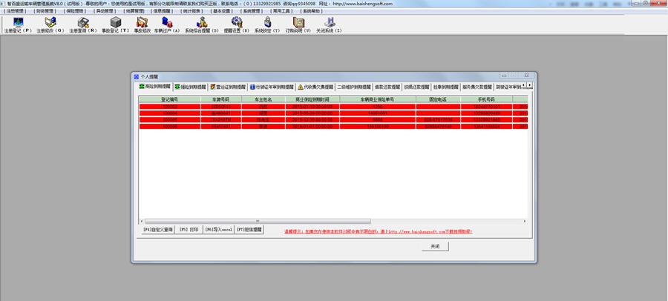Click the 事故登记 (T) toolbar icon
This screenshot has height=301, width=668.
click(x=115, y=24)
